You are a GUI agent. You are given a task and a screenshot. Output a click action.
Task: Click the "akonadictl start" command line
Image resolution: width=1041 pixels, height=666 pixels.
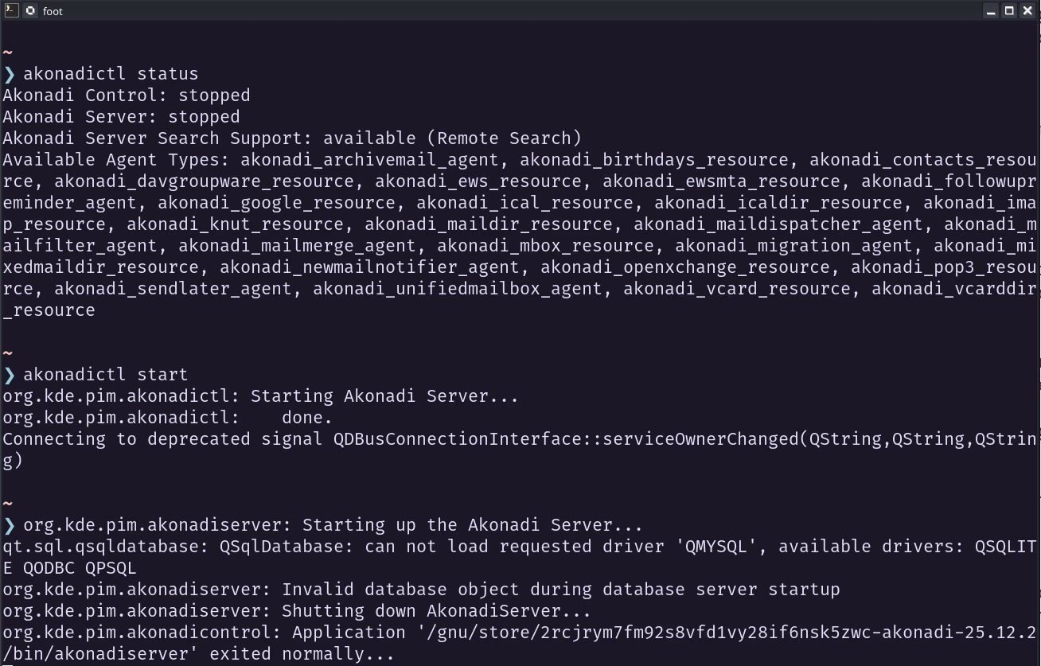(x=106, y=375)
